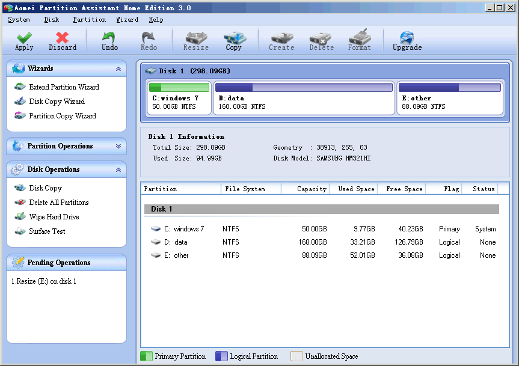Image resolution: width=519 pixels, height=366 pixels.
Task: Click the Delete All Partitions icon
Action: 20,202
